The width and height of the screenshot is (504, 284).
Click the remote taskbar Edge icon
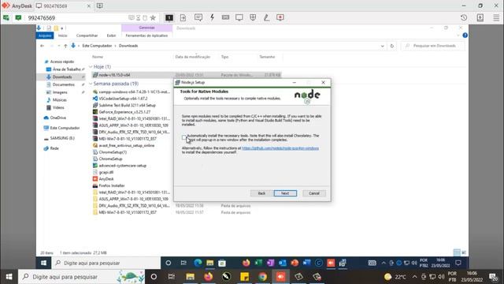tap(198, 263)
